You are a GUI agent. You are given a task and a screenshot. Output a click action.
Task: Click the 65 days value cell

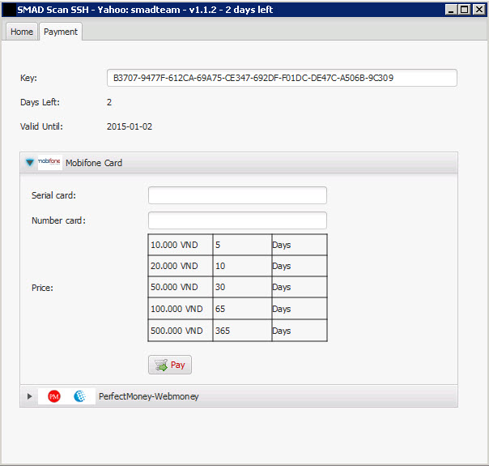click(242, 309)
